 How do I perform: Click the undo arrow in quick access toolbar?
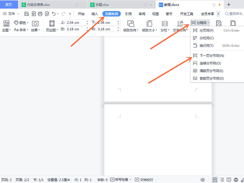[x=54, y=14]
